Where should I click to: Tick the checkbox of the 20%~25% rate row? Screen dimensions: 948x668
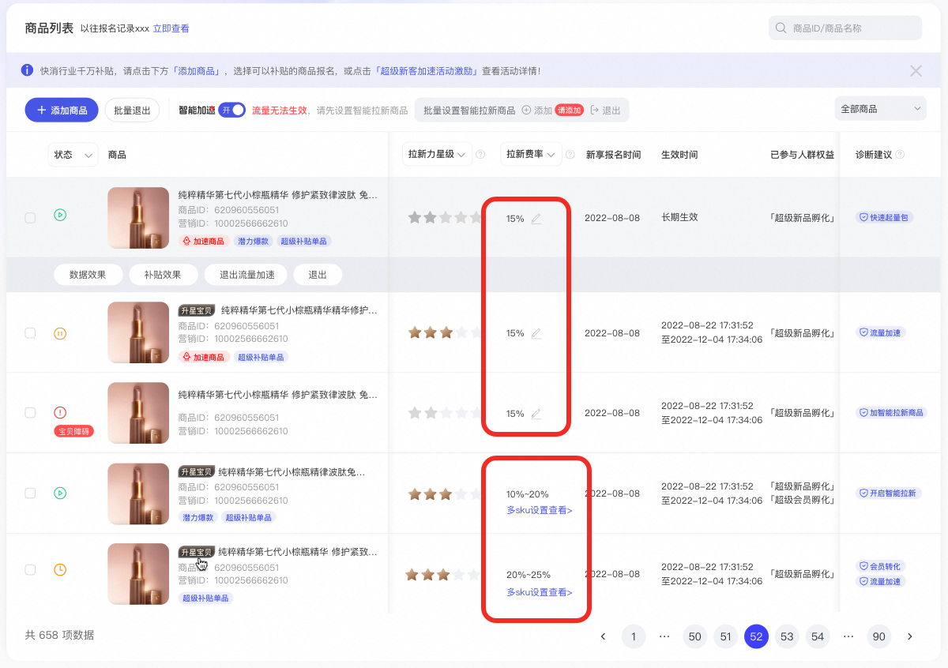coord(30,569)
